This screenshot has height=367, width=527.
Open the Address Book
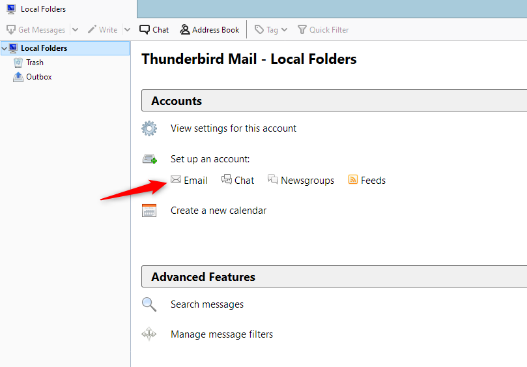(x=209, y=29)
